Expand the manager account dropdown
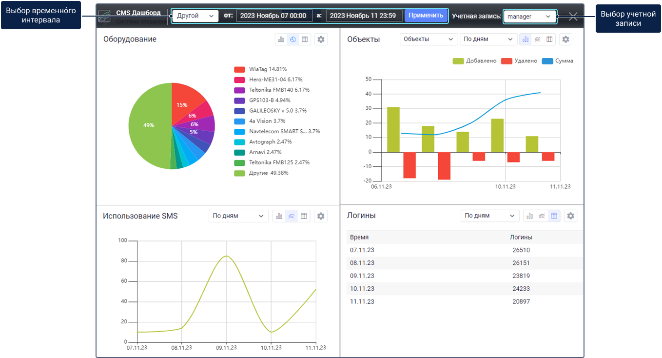Viewport: 662px width, 358px height. click(x=529, y=17)
